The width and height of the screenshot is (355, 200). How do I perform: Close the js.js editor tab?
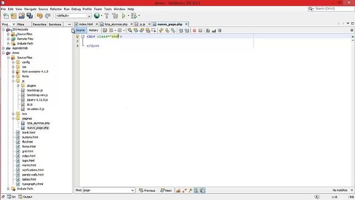click(149, 24)
